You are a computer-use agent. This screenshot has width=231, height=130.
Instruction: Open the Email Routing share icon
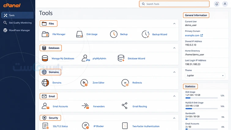(125, 106)
